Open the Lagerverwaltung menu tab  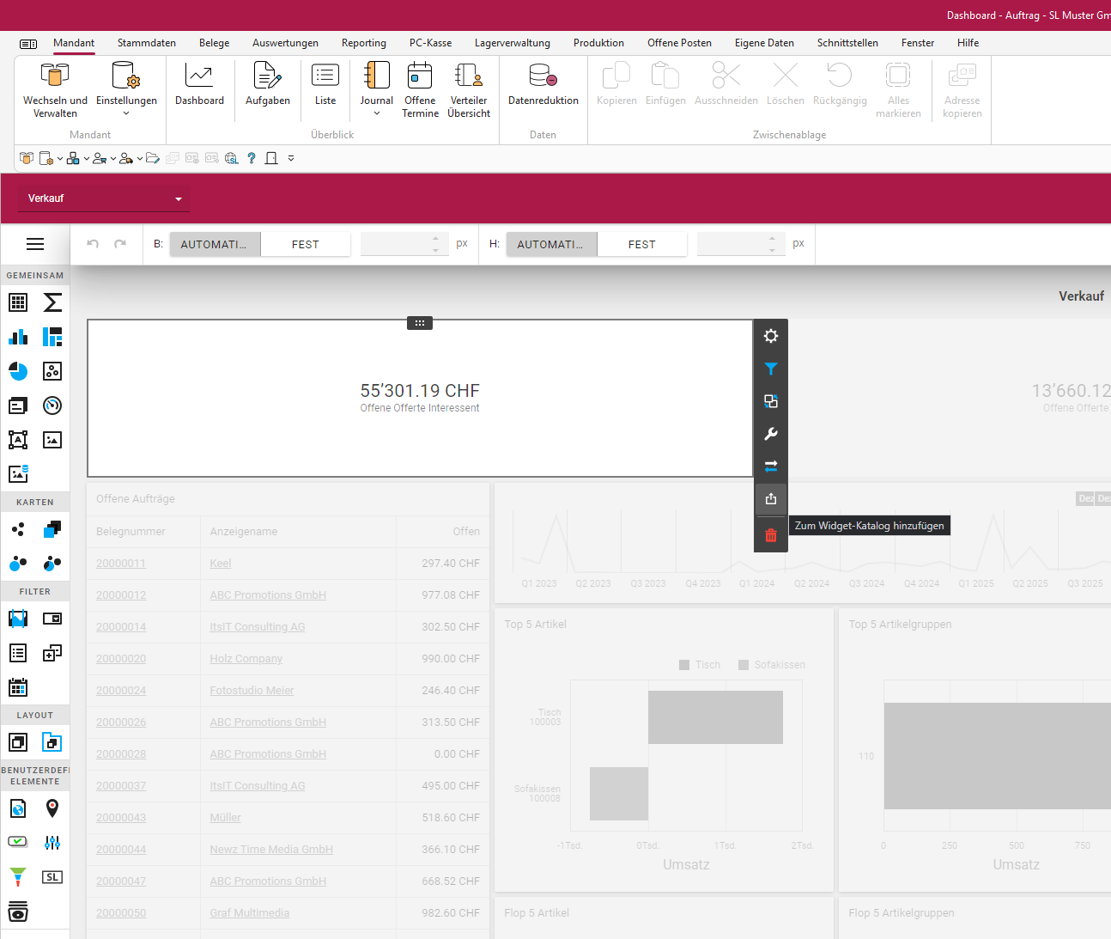click(513, 43)
